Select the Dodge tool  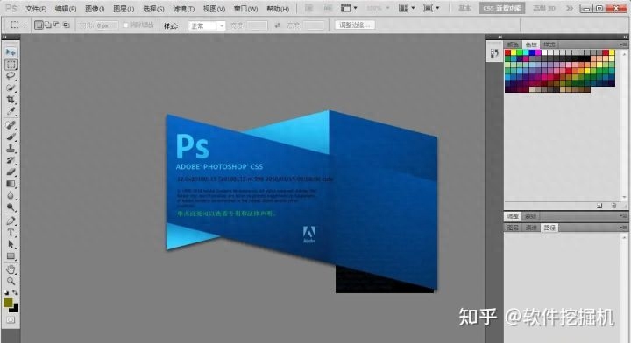(11, 207)
